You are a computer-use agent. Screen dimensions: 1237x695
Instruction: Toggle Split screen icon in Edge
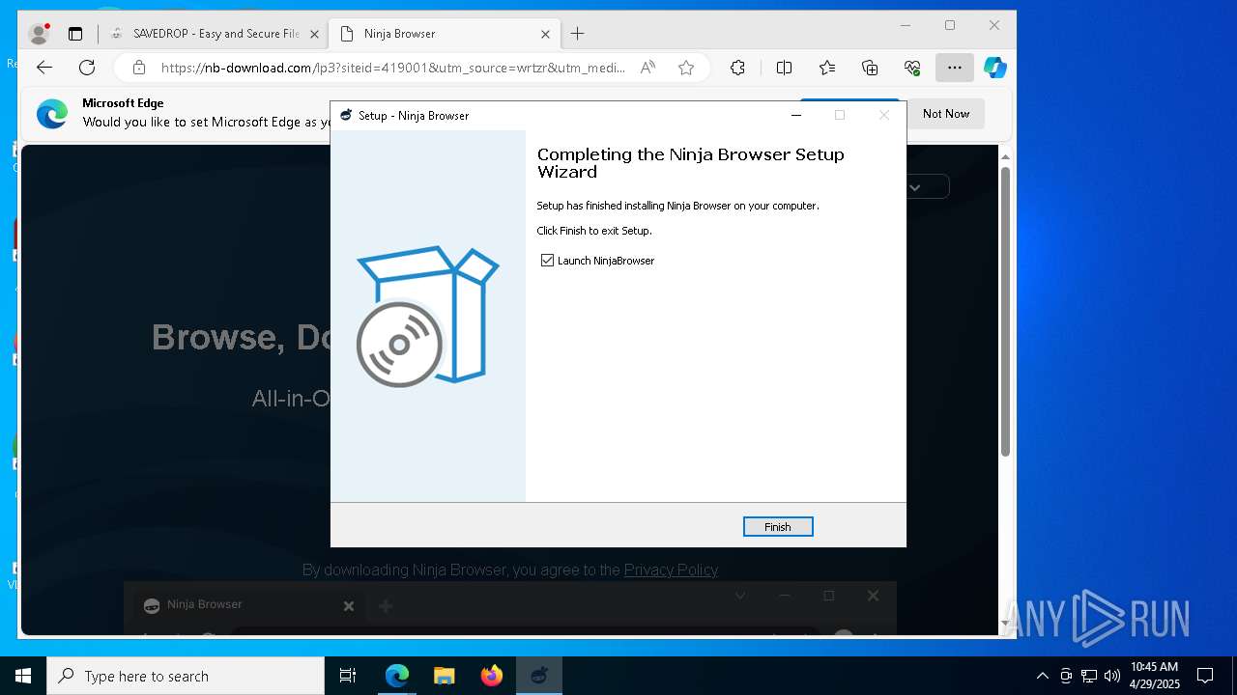click(785, 68)
